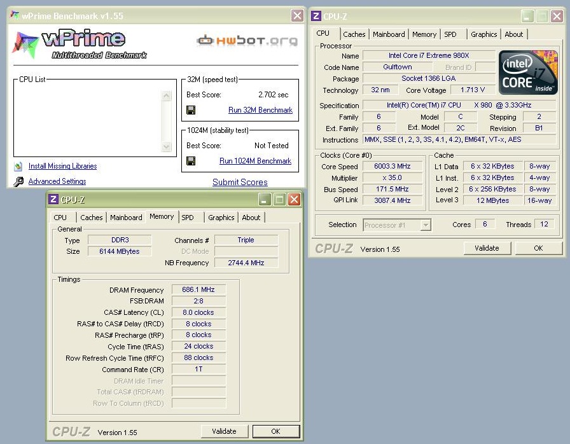Open the SPD tab in the Memory window
This screenshot has width=570, height=444.
pos(188,218)
